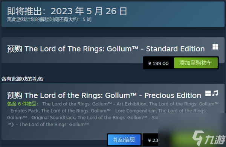Click the 含有此游戏的礼包 section header
Screen dimensions: 226x147
22,79
